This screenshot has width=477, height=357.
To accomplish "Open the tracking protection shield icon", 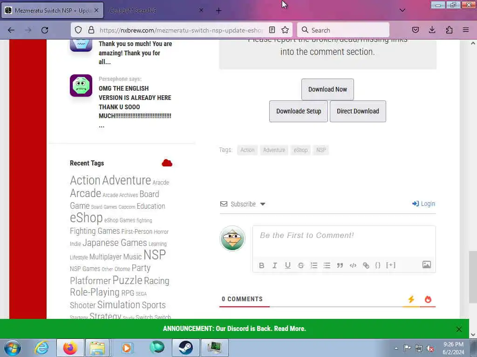I will coord(78,30).
